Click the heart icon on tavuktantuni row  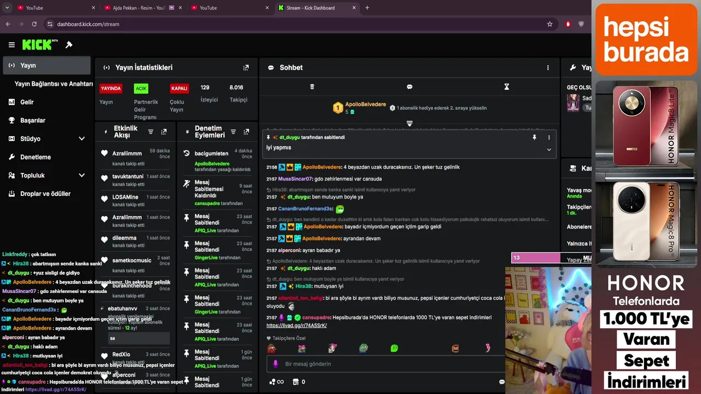(x=104, y=178)
